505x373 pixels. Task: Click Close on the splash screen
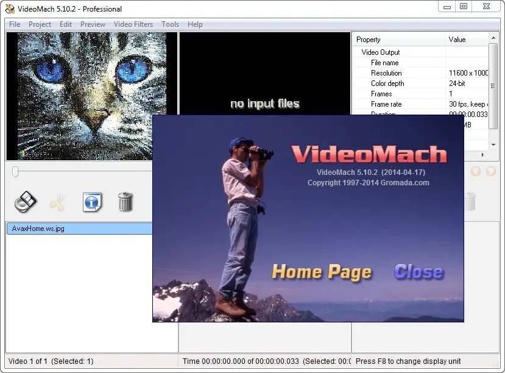(418, 272)
